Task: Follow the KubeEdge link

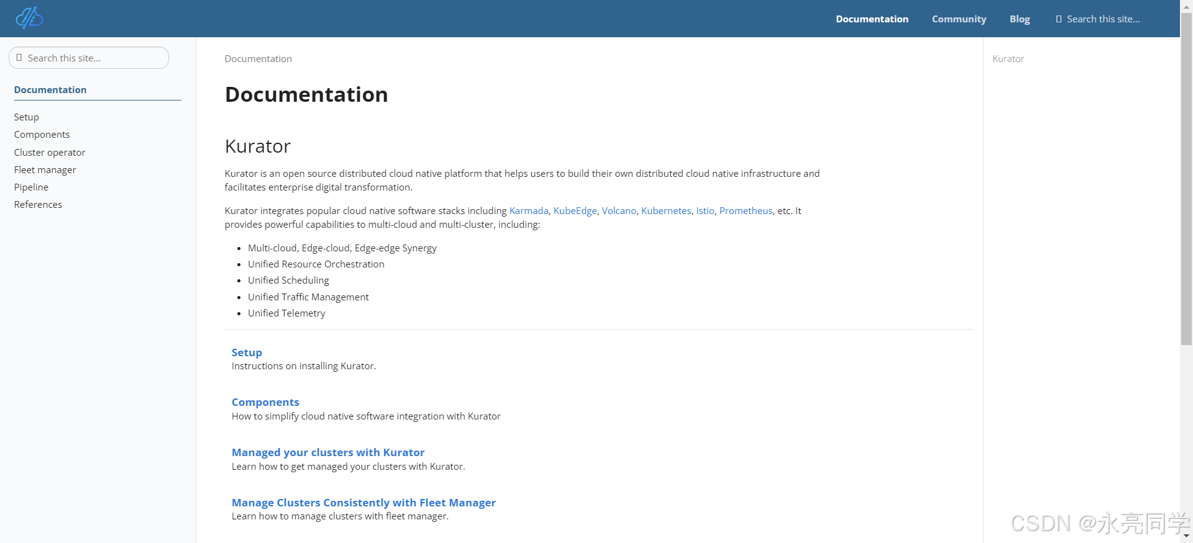Action: [x=575, y=211]
